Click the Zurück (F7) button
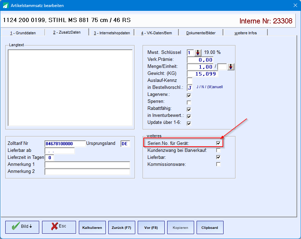Viewport: 301px width, 239px height. (122, 227)
